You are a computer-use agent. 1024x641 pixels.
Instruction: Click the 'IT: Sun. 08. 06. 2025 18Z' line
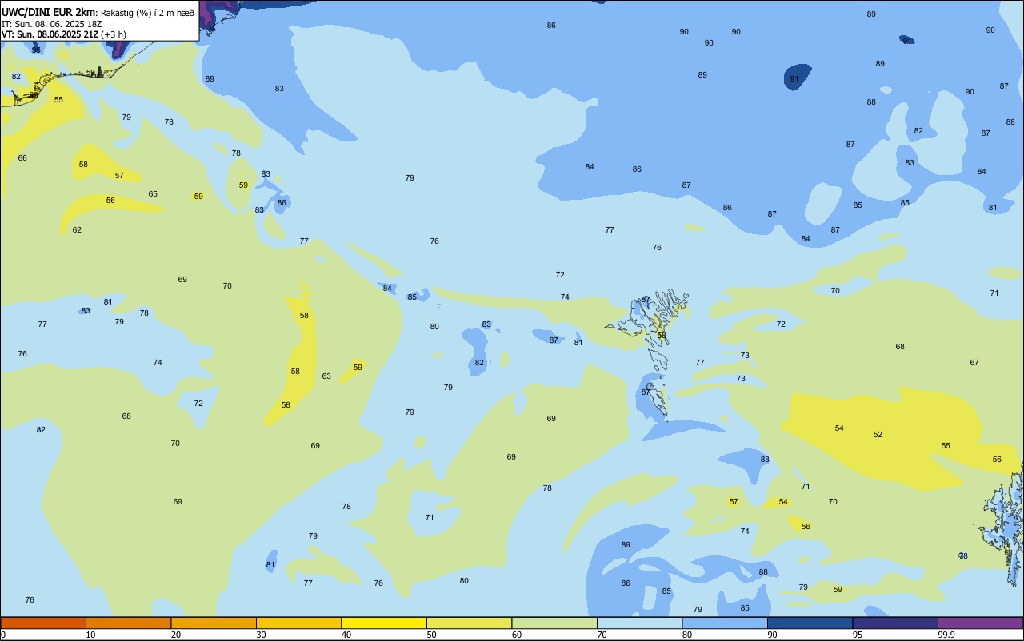(x=51, y=24)
